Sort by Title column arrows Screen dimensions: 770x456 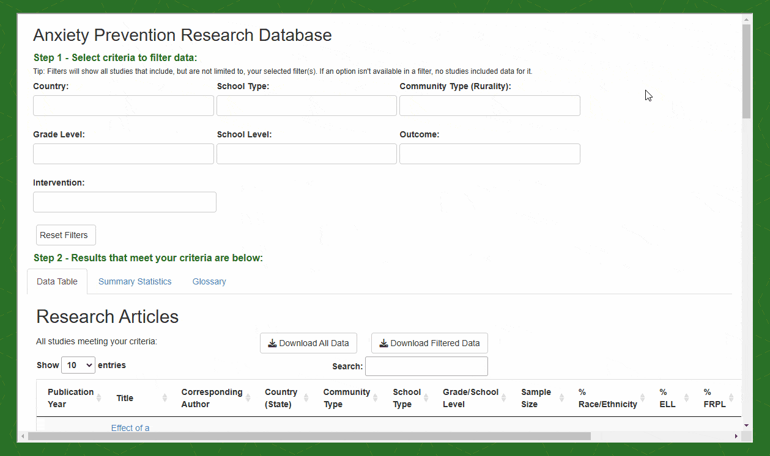(x=165, y=398)
